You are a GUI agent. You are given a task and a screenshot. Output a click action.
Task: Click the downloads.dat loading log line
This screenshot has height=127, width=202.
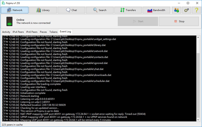tap(57, 75)
